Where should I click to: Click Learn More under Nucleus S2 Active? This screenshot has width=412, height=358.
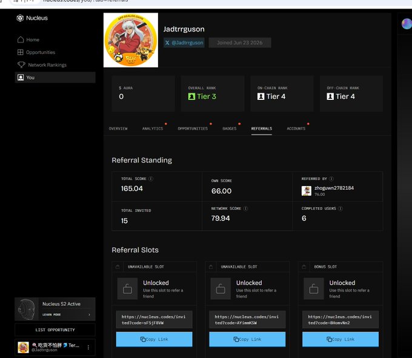click(51, 314)
